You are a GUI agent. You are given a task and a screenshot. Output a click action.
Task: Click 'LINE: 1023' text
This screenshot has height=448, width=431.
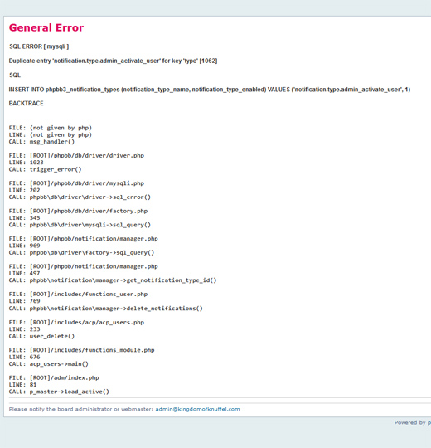click(27, 163)
